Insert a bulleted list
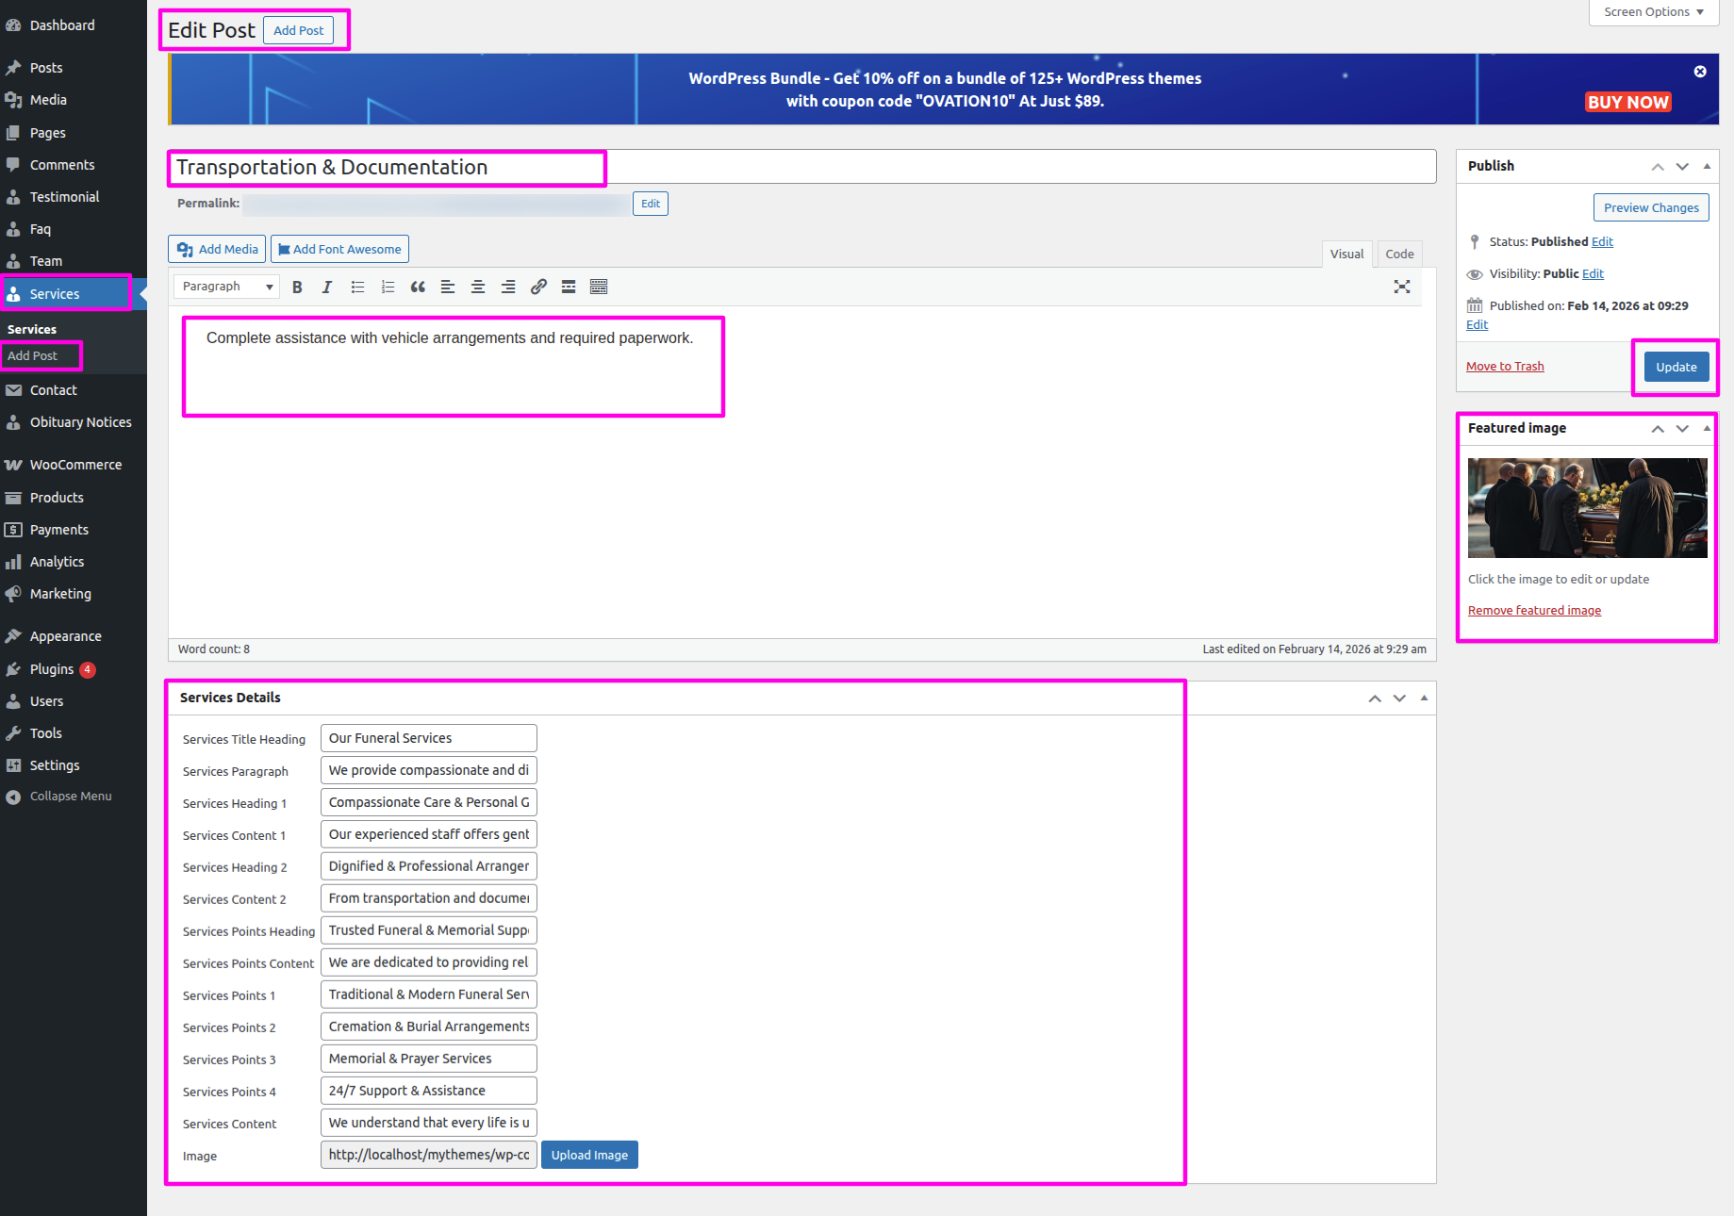This screenshot has width=1734, height=1216. point(357,288)
